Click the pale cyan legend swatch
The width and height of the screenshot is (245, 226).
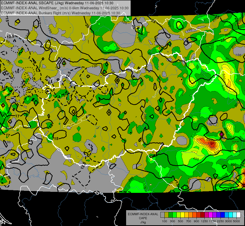click(235, 215)
